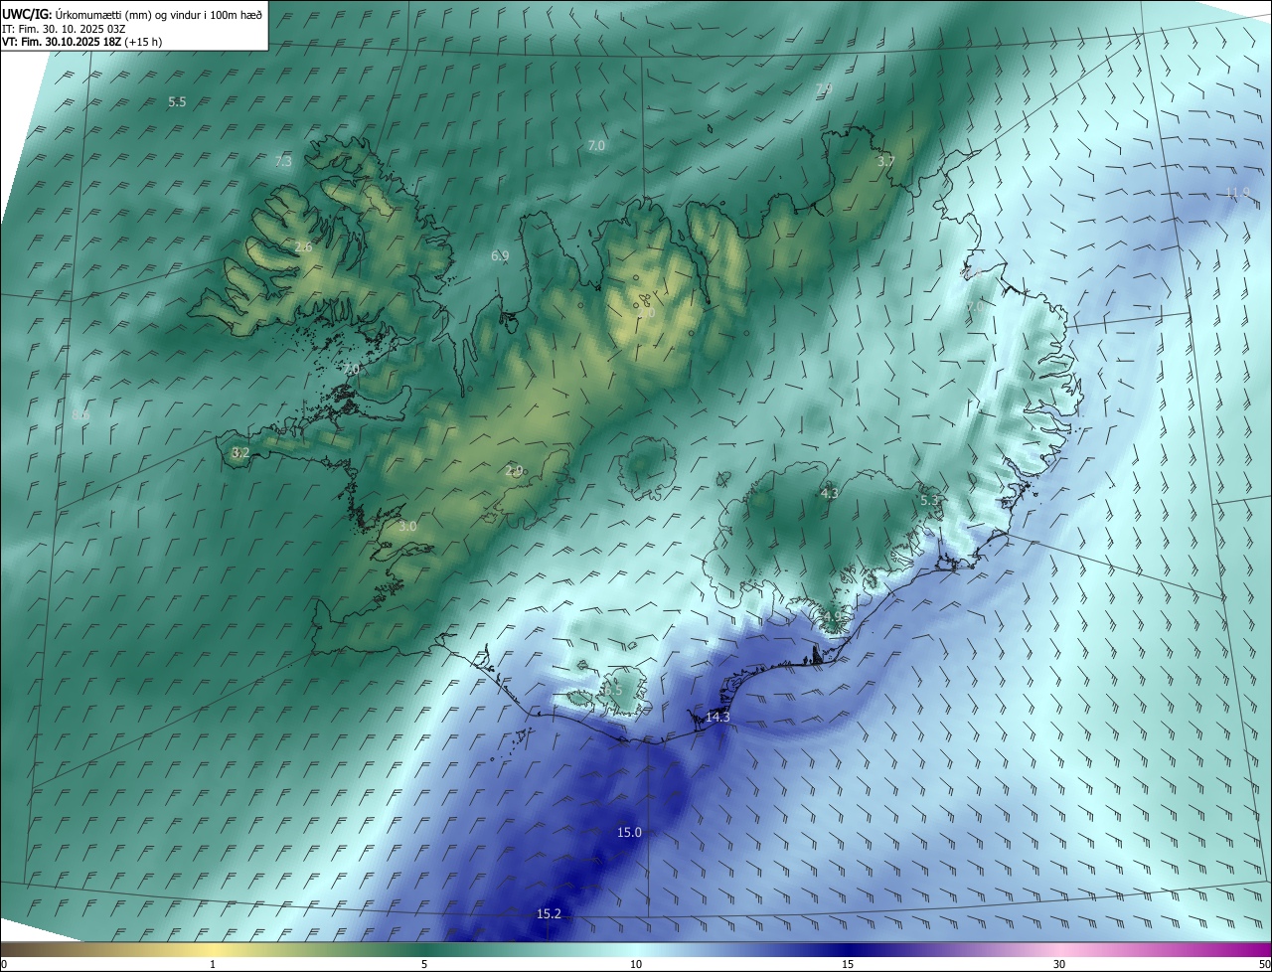
Task: Select the 11.9 value near the east edge
Action: coord(1237,193)
